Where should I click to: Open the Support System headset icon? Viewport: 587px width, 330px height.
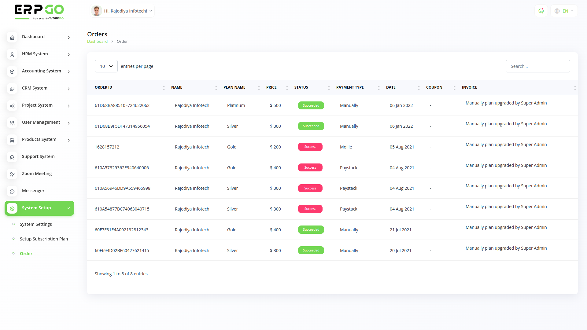click(x=12, y=157)
